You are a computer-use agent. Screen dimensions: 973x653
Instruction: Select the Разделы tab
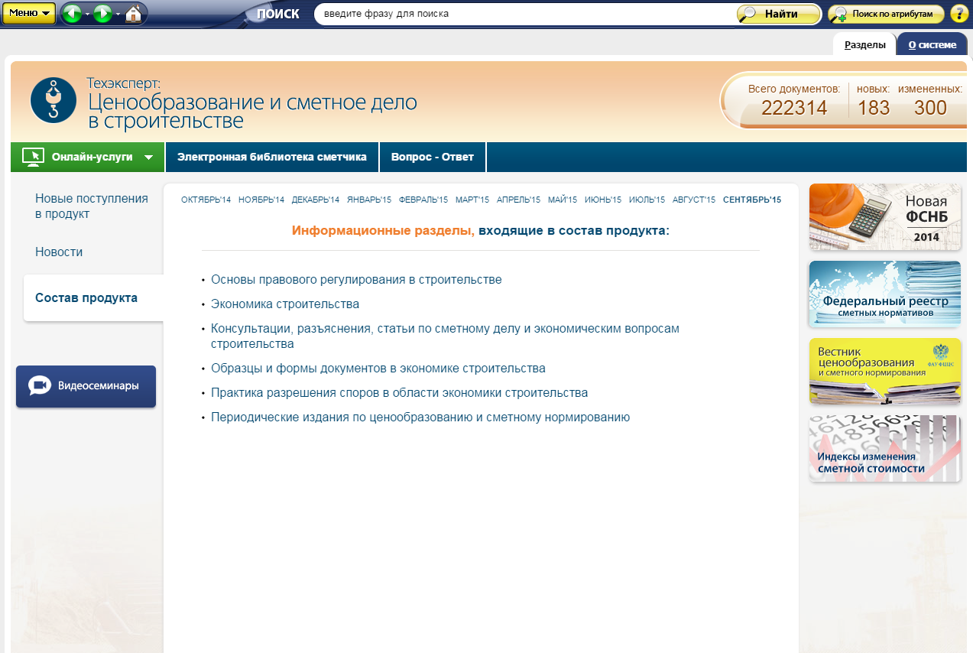coord(864,44)
